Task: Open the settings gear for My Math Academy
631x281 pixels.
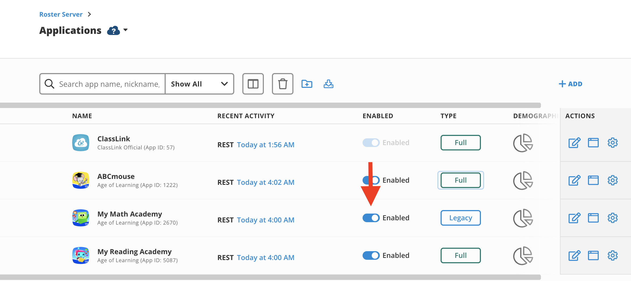Action: tap(612, 218)
